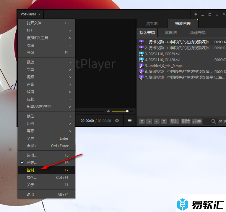
Task: Click the TS file icon of item 7
Action: (141, 78)
